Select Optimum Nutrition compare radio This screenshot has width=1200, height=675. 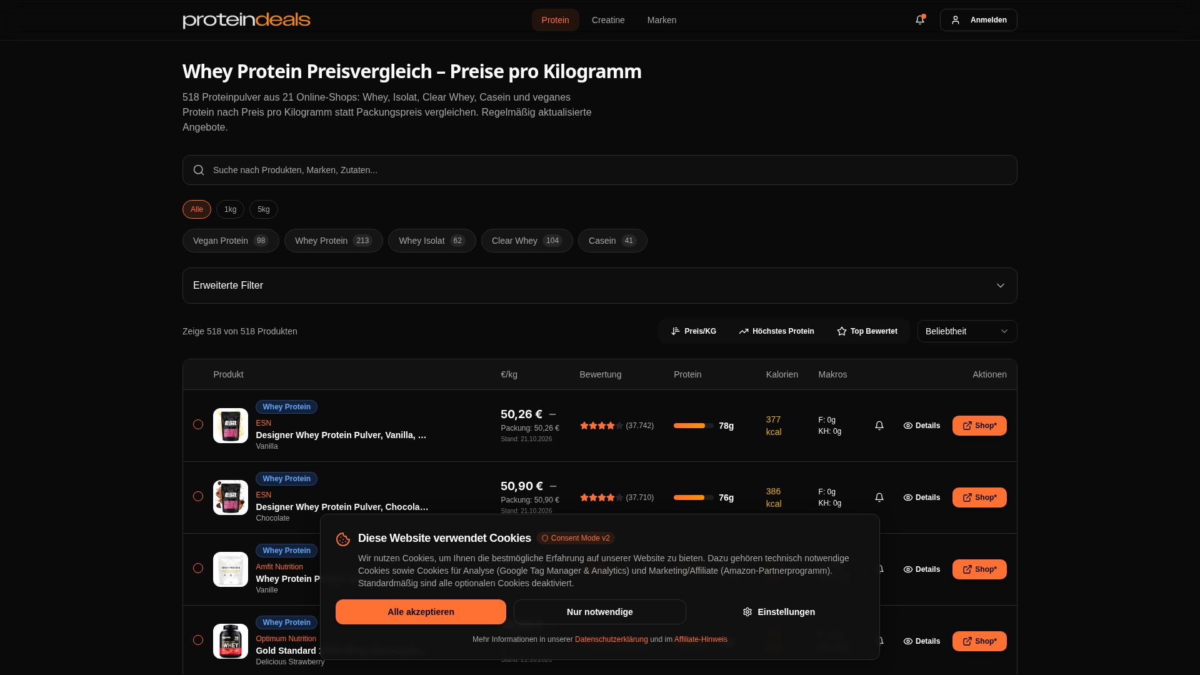coord(198,640)
